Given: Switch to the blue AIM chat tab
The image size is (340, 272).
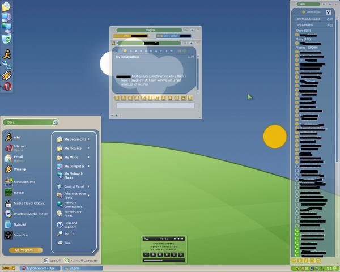Looking at the screenshot, I should (x=174, y=36).
